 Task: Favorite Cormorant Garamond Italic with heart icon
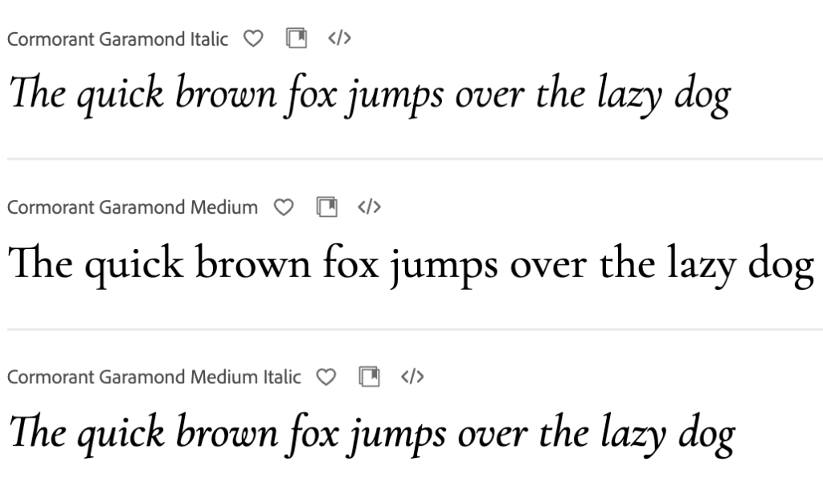253,39
